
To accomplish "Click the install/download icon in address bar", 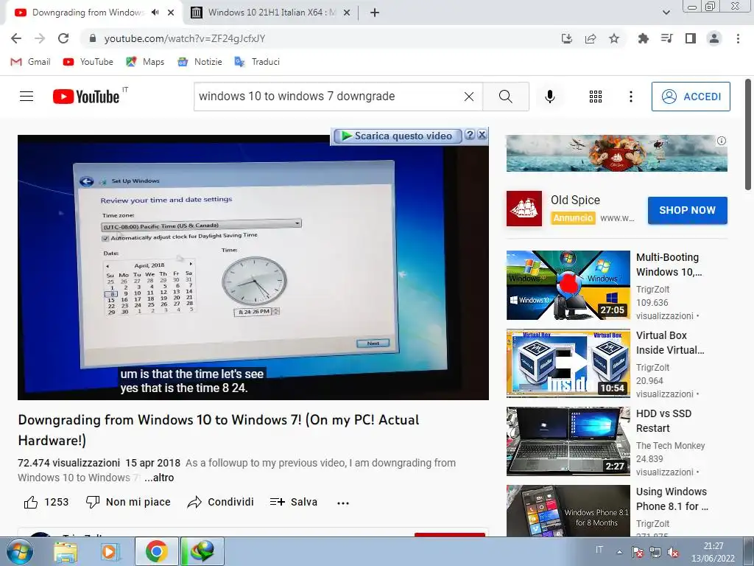I will 567,38.
